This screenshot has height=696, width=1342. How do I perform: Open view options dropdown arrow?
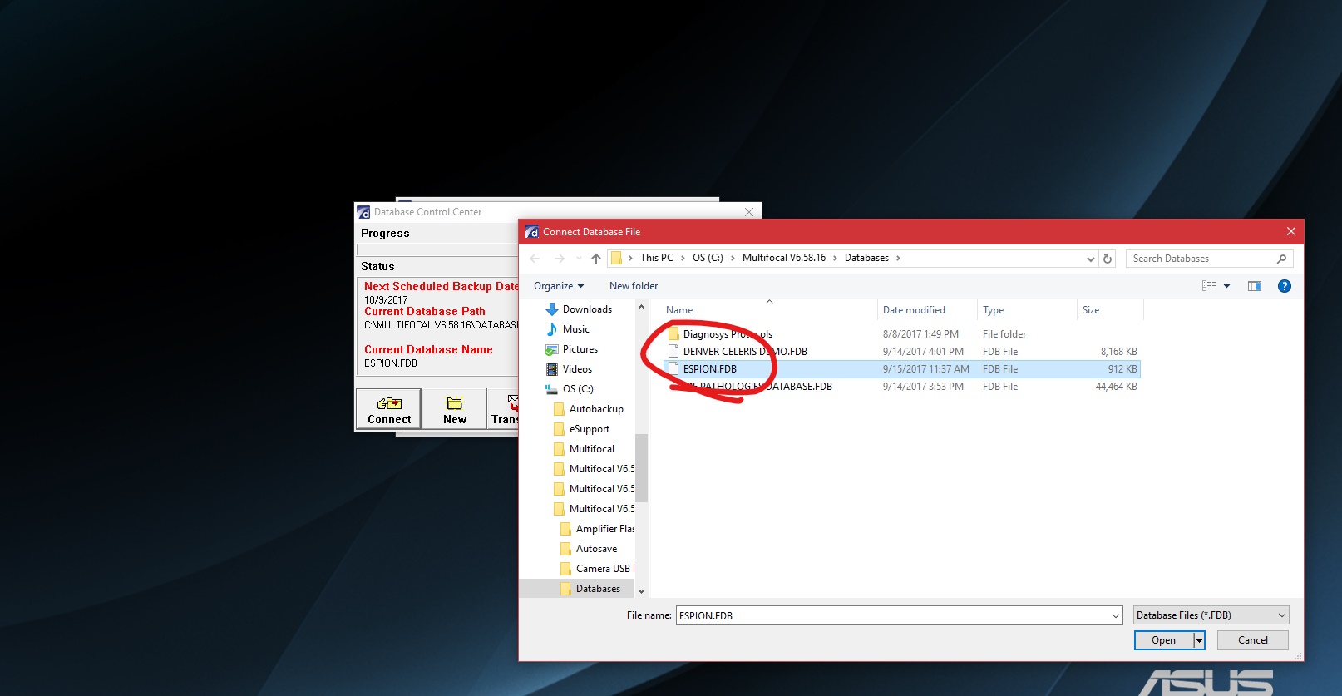[1226, 286]
